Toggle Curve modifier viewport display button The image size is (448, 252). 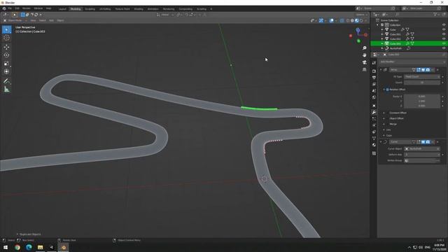tap(423, 141)
